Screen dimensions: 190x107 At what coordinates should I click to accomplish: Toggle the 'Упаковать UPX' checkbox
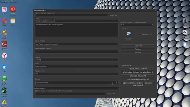[140, 34]
